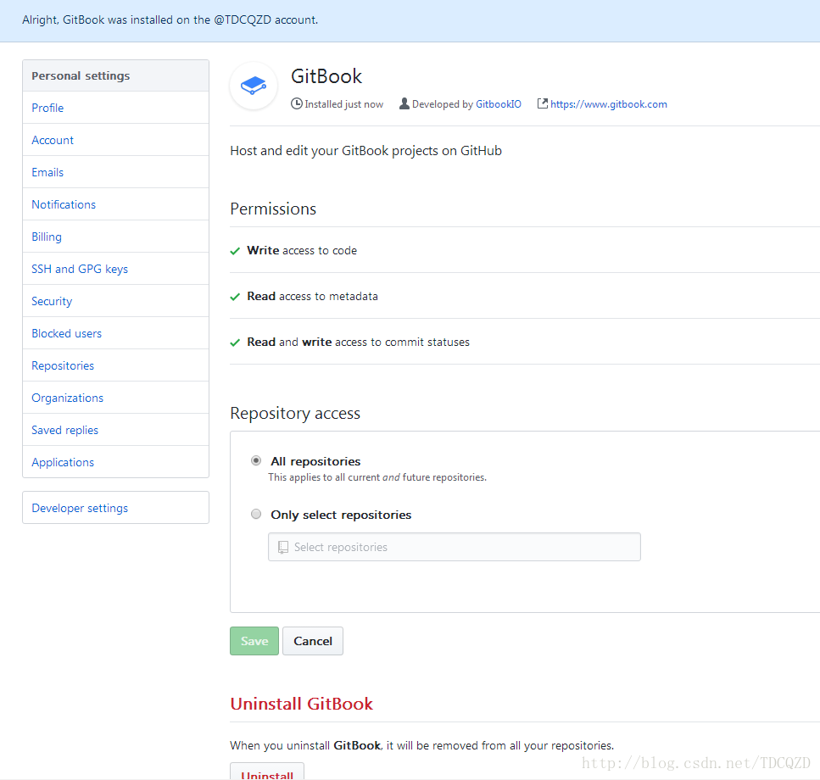This screenshot has height=780, width=820.
Task: Go to Organizations settings
Action: 115,398
